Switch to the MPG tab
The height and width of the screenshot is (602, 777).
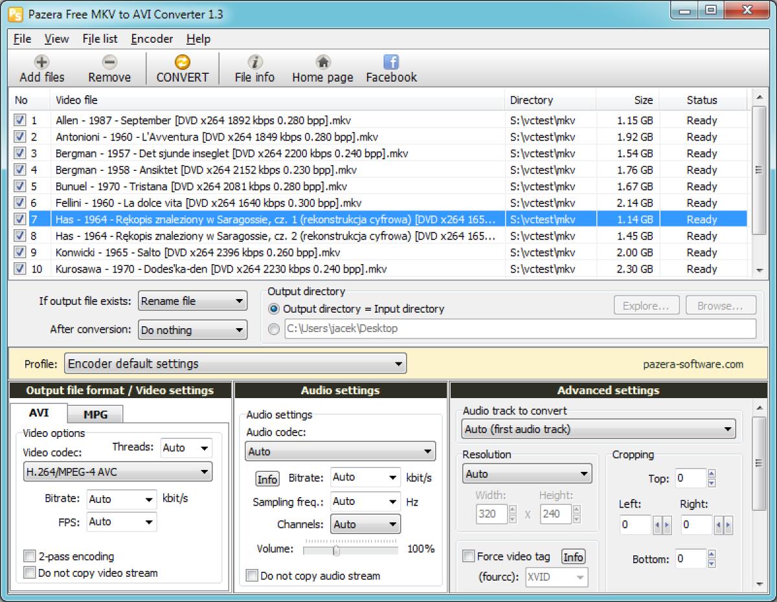(95, 413)
